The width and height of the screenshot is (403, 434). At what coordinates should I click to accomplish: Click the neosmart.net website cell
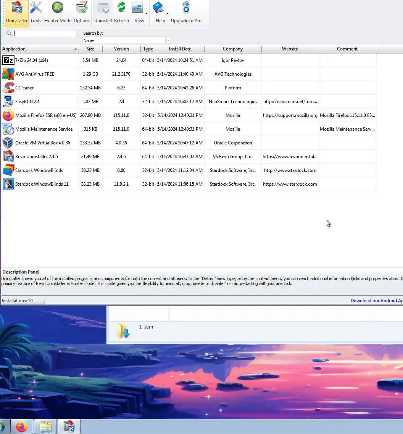tap(290, 102)
